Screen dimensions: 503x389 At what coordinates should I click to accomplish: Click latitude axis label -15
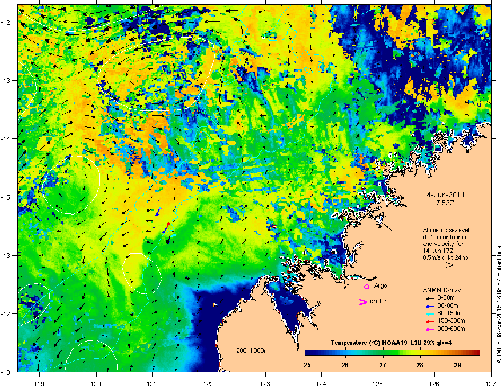[6, 197]
